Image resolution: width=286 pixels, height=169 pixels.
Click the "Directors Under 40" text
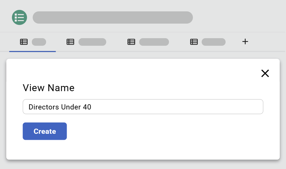click(60, 107)
